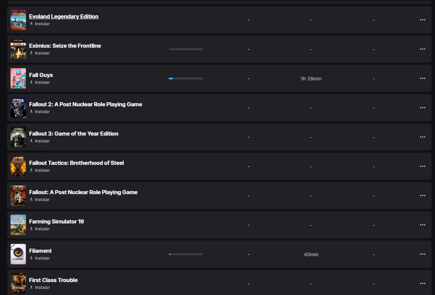The image size is (435, 295).
Task: Click the 1h 28min playtime for Fall Guys
Action: tap(311, 79)
